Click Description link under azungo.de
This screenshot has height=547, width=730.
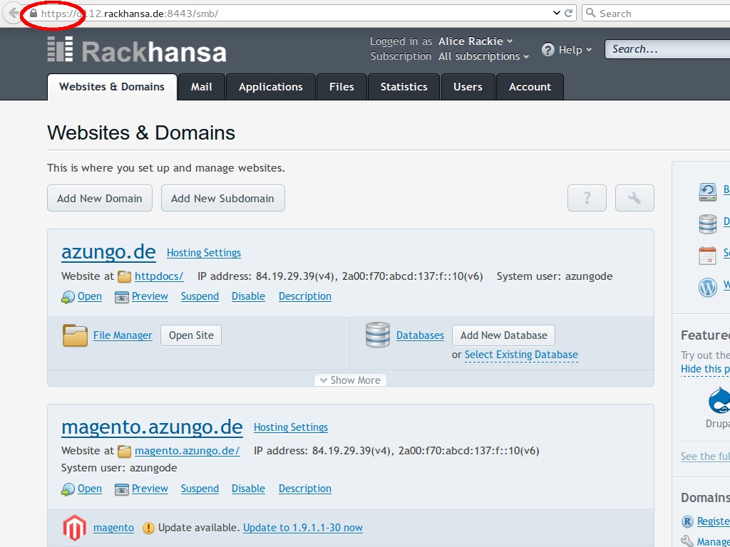coord(305,296)
